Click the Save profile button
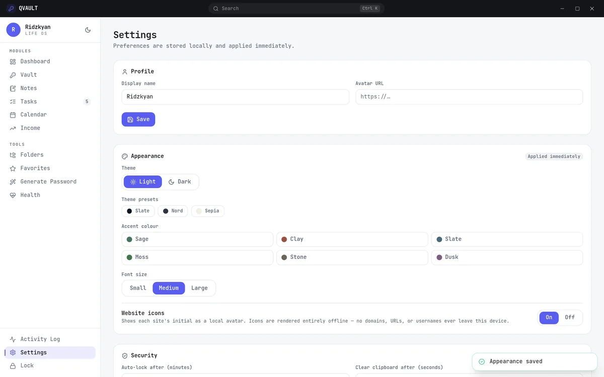This screenshot has height=377, width=604. (x=138, y=119)
